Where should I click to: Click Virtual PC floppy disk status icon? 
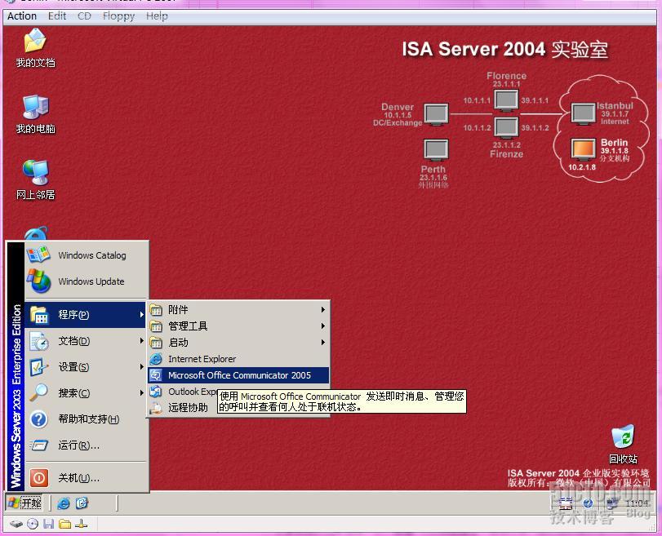(48, 525)
